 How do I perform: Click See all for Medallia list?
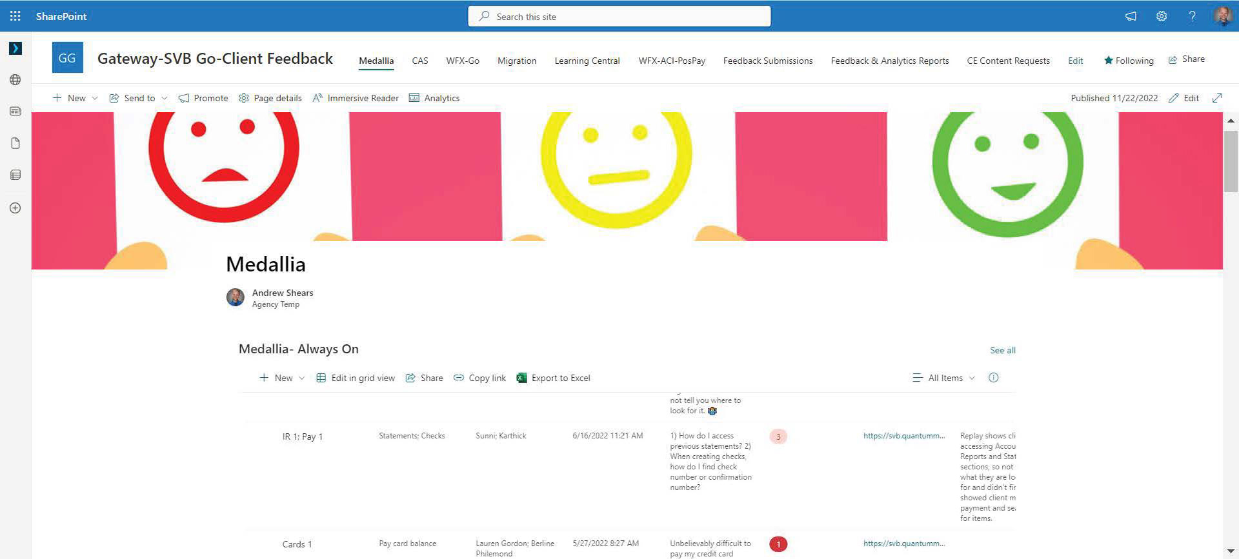[x=1003, y=350]
